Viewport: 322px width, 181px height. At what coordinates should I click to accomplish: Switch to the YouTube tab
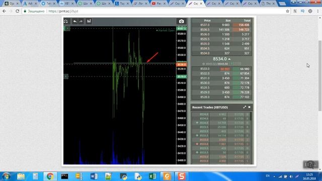coord(157,4)
